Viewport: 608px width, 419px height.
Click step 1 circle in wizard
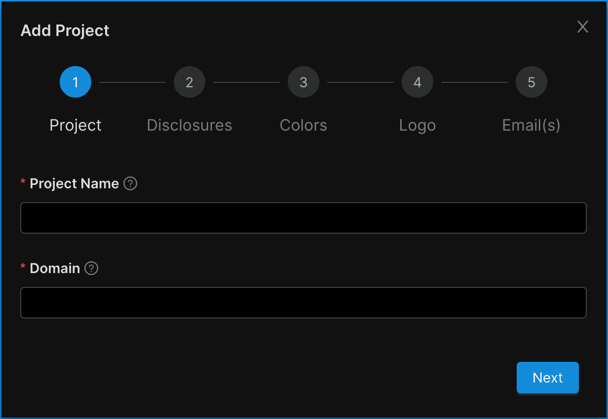point(76,82)
